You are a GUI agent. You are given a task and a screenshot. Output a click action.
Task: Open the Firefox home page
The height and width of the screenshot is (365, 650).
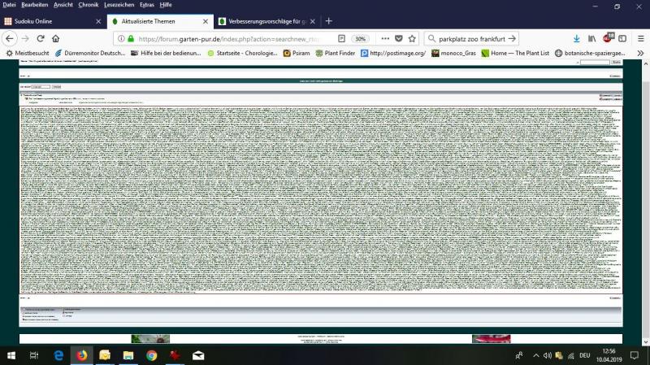pos(56,38)
